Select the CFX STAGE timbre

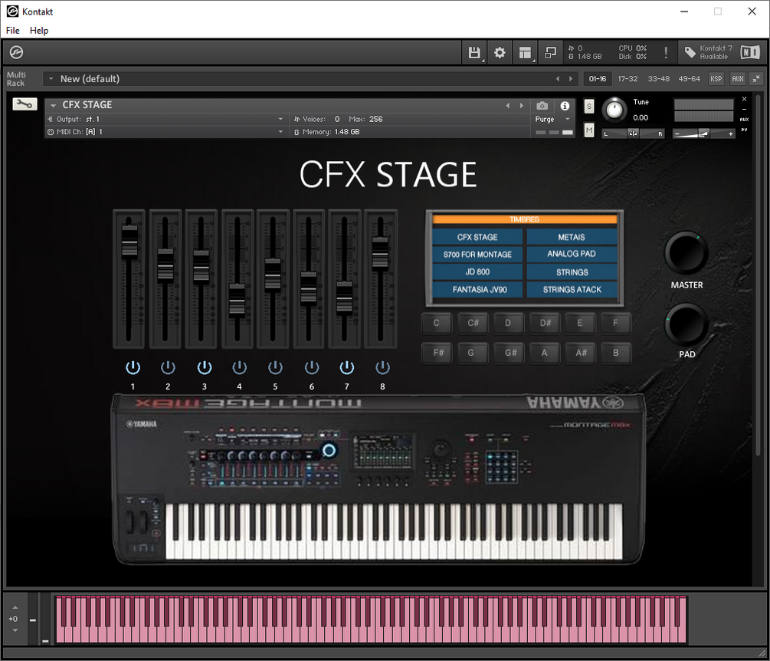click(x=477, y=237)
